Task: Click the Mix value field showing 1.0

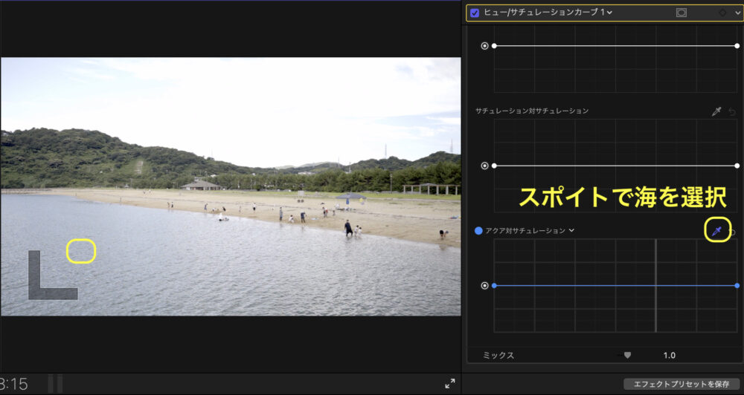Action: point(669,356)
